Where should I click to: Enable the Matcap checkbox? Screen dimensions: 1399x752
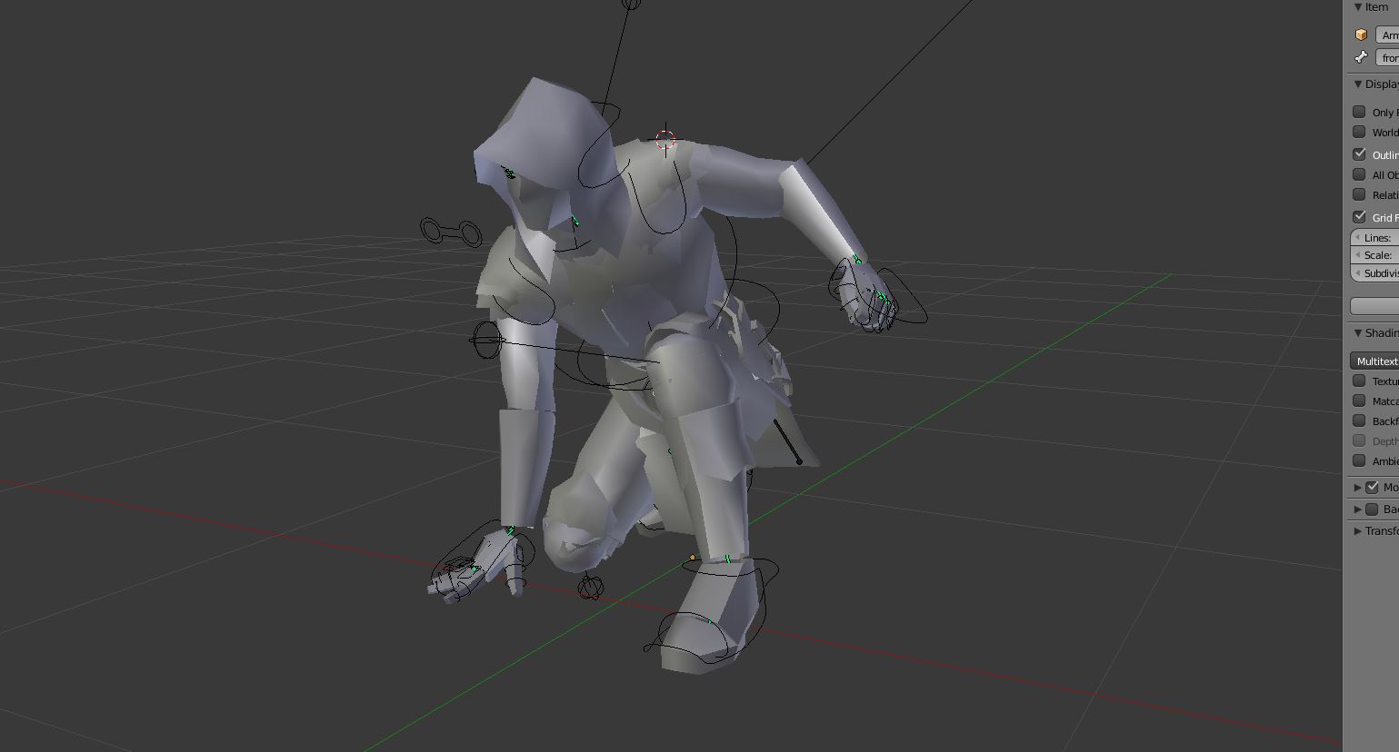(1359, 401)
